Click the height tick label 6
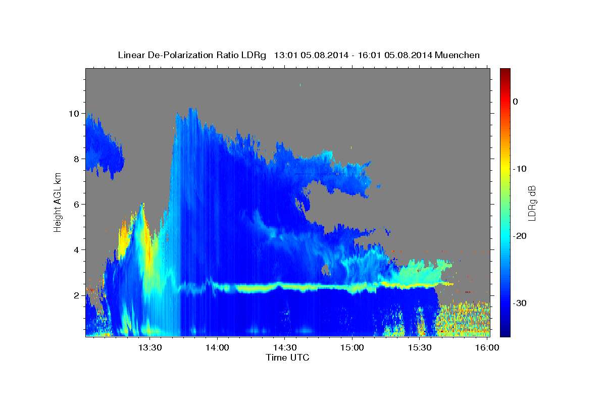Viewport: 606px width, 404px height. [x=77, y=205]
